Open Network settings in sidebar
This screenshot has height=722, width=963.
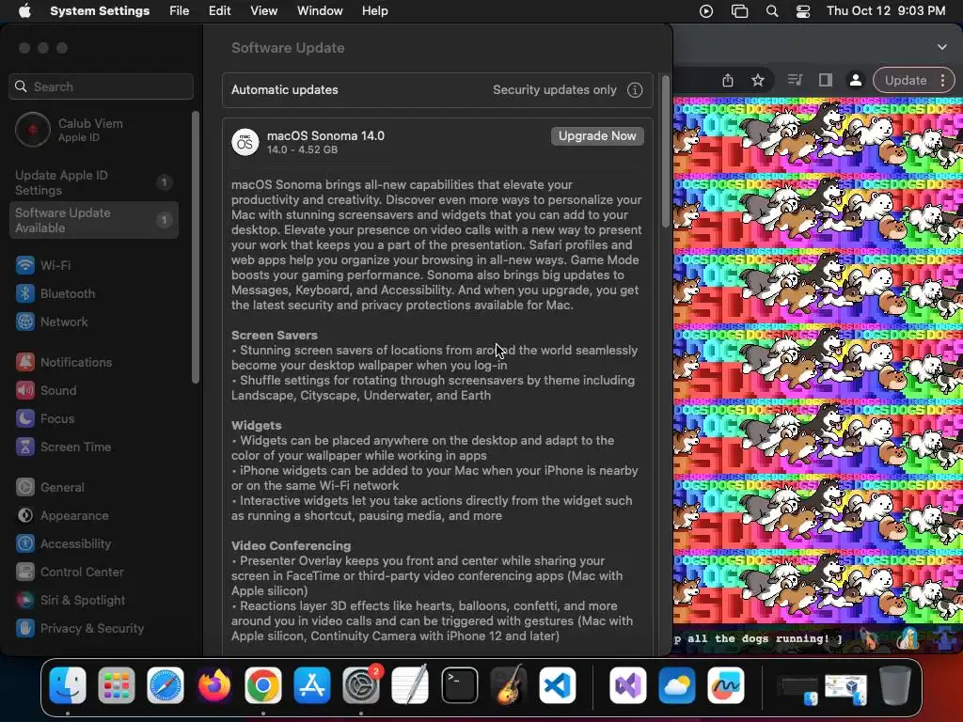coord(52,322)
